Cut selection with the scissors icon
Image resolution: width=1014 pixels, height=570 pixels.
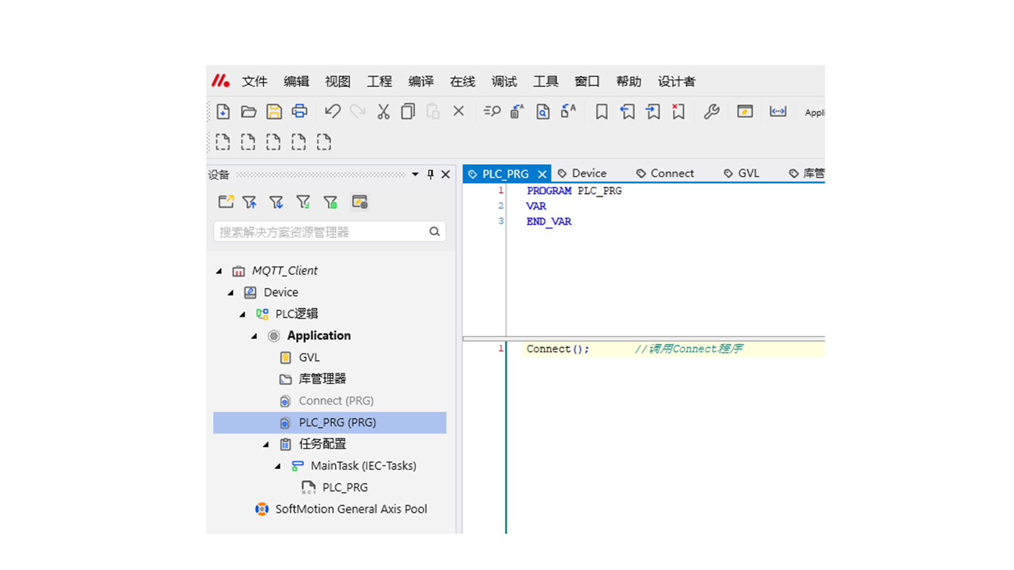(383, 111)
